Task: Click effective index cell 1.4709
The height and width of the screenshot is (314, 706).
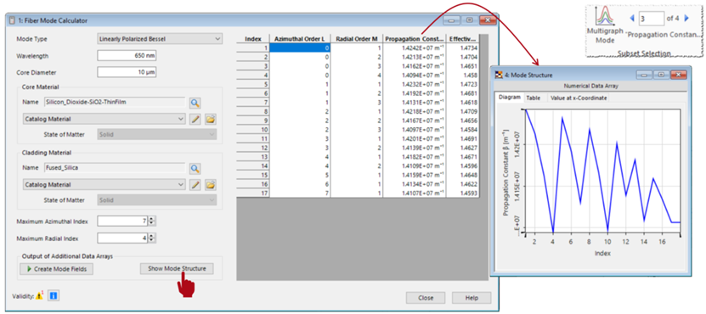Action: tap(462, 111)
